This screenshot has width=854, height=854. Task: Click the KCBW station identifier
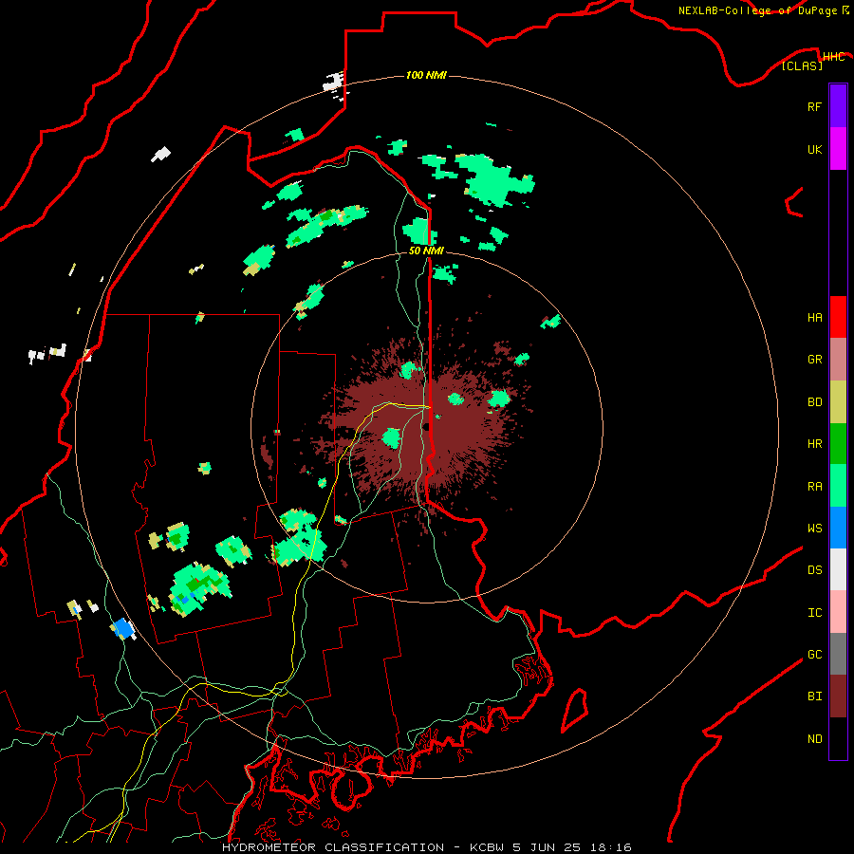pyautogui.click(x=487, y=847)
